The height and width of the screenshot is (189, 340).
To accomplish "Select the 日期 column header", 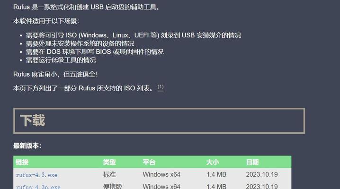I will click(252, 162).
